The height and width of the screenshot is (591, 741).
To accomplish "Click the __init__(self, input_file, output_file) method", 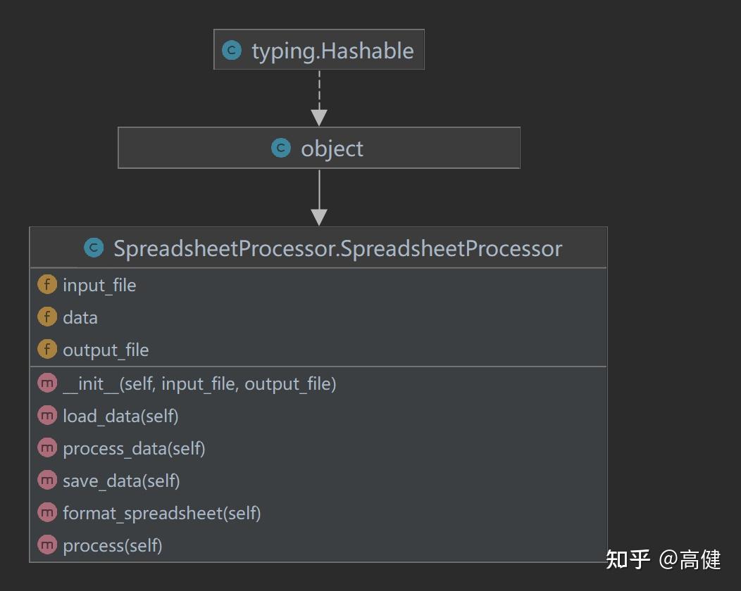I will [x=199, y=384].
